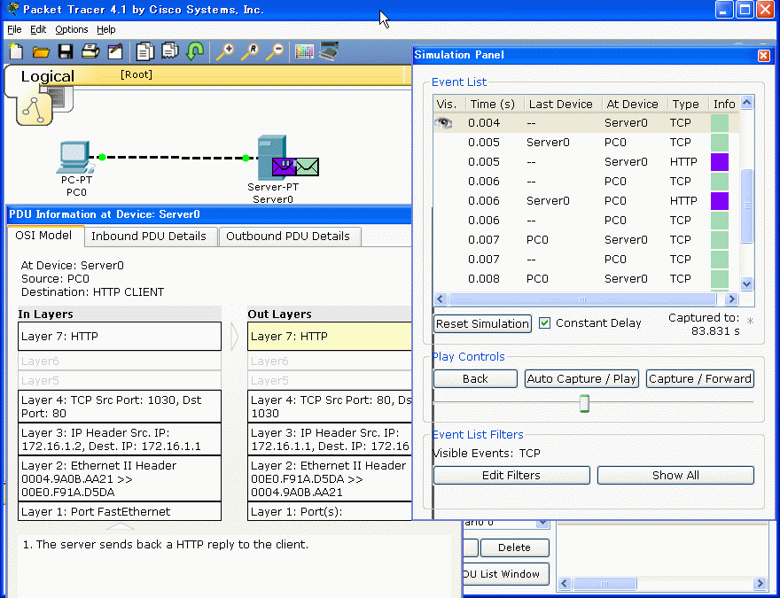
Task: Click the green TCP envelope on Server0
Action: (308, 167)
